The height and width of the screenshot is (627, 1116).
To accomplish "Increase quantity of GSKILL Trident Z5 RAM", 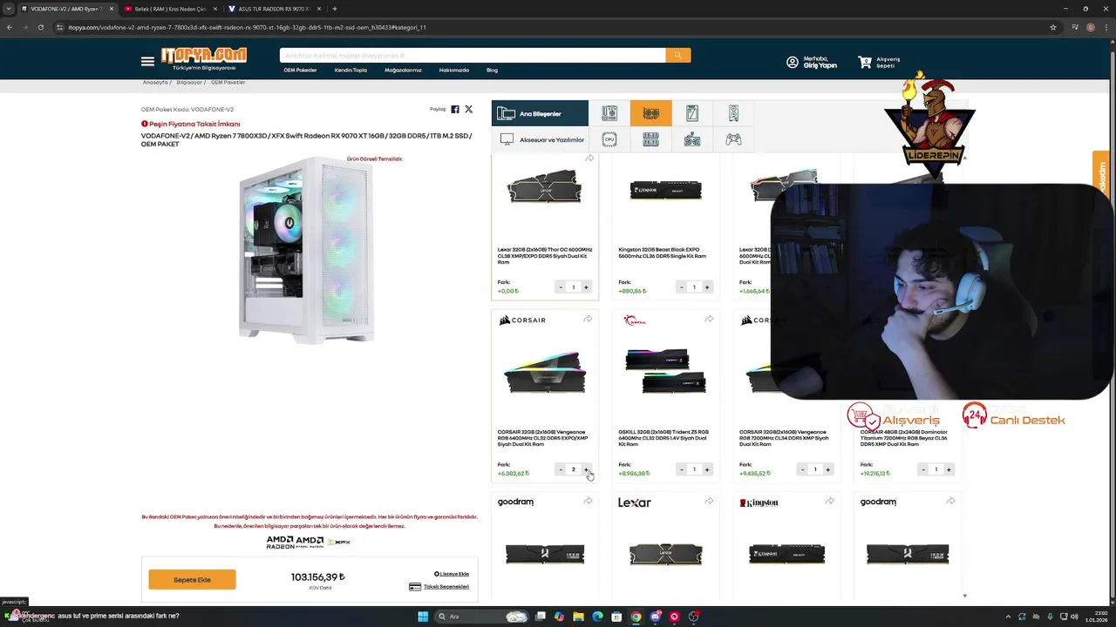I will click(x=707, y=469).
